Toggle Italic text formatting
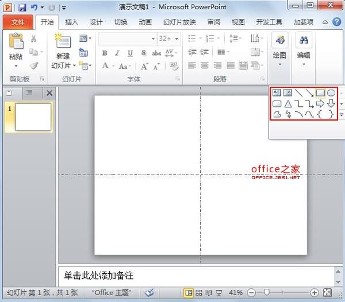This screenshot has height=302, width=345. (117, 53)
